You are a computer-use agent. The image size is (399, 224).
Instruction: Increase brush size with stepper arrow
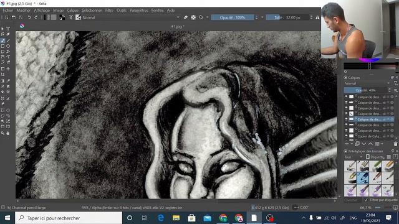point(311,16)
